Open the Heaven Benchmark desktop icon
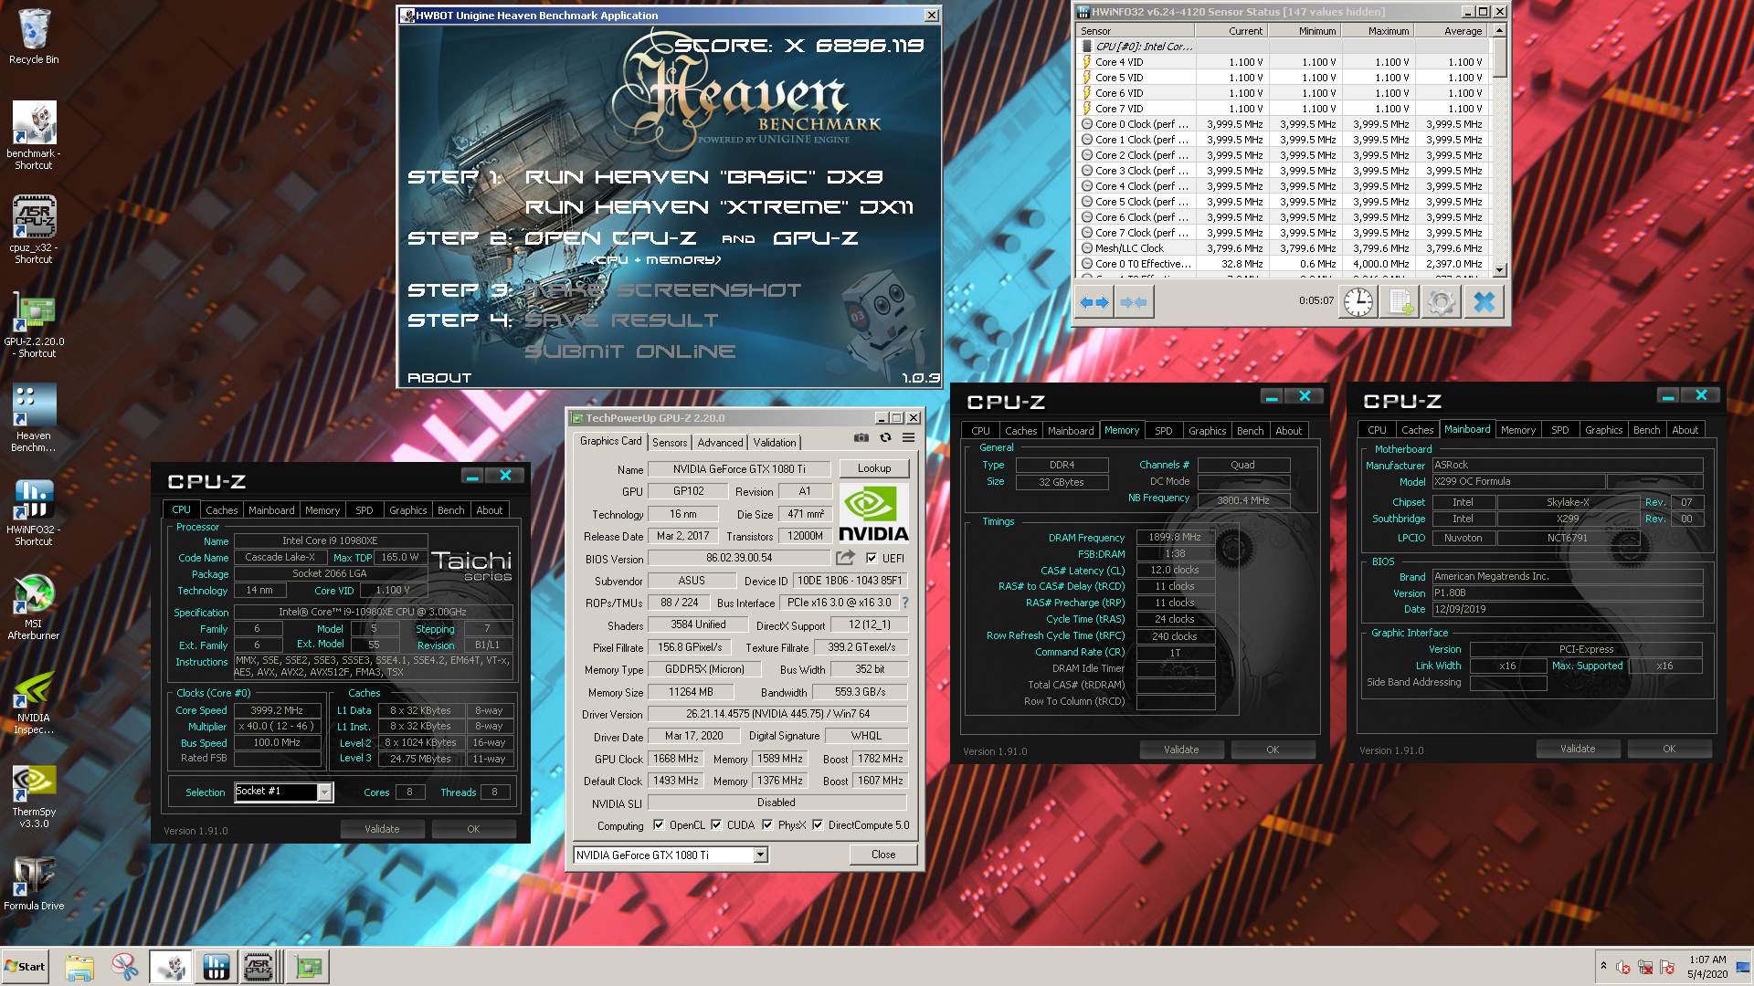The height and width of the screenshot is (986, 1754). click(34, 417)
